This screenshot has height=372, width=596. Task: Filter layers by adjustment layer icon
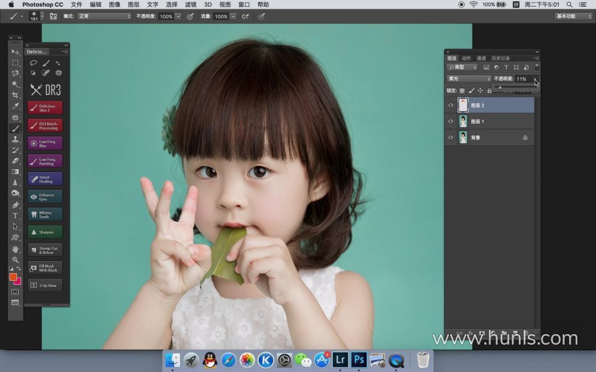(496, 67)
